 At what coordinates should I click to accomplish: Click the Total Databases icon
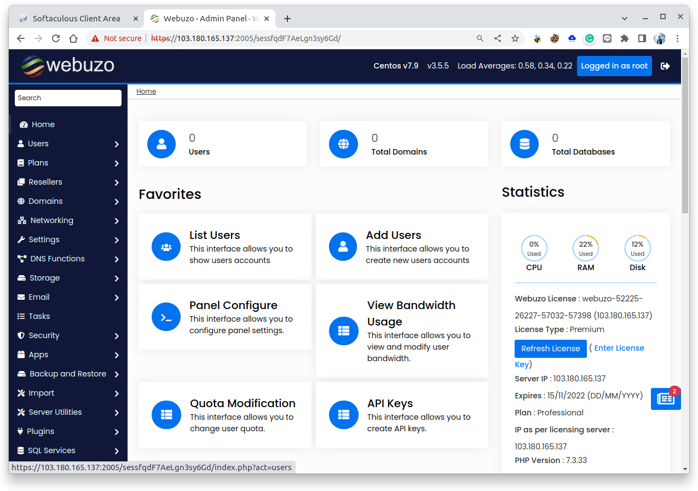click(x=524, y=144)
